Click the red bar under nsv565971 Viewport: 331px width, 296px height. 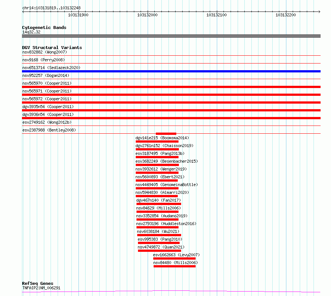[171, 95]
